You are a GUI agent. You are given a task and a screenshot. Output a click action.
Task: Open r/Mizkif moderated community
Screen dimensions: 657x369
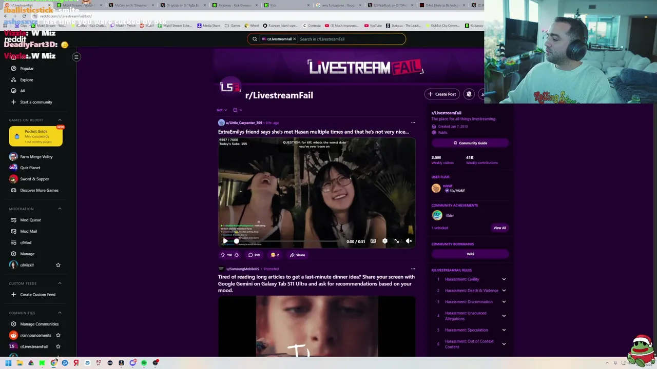22,265
